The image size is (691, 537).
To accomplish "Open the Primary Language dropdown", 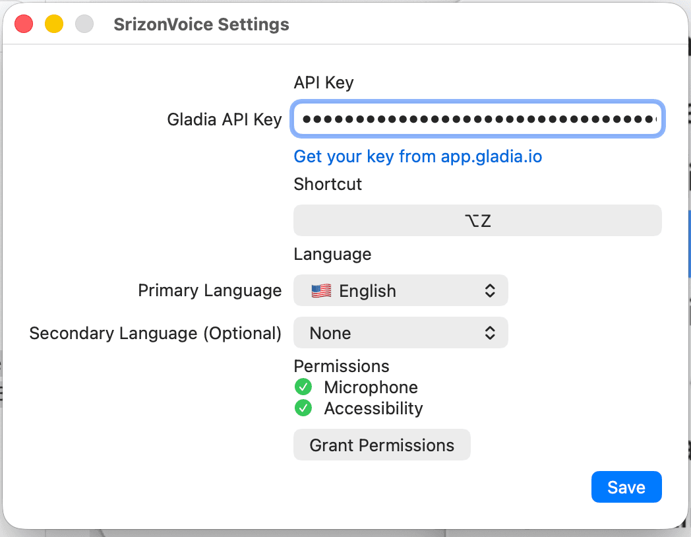I will 401,290.
